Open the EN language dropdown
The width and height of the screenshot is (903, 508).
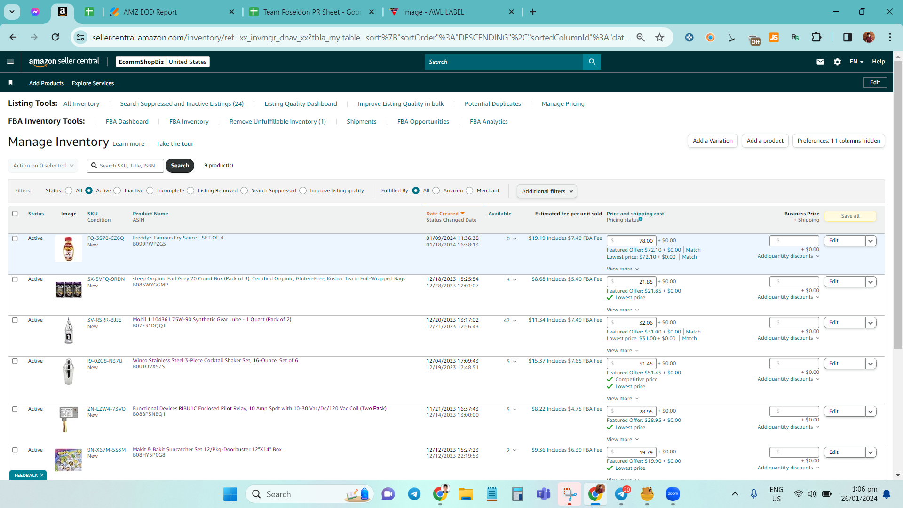pyautogui.click(x=856, y=62)
